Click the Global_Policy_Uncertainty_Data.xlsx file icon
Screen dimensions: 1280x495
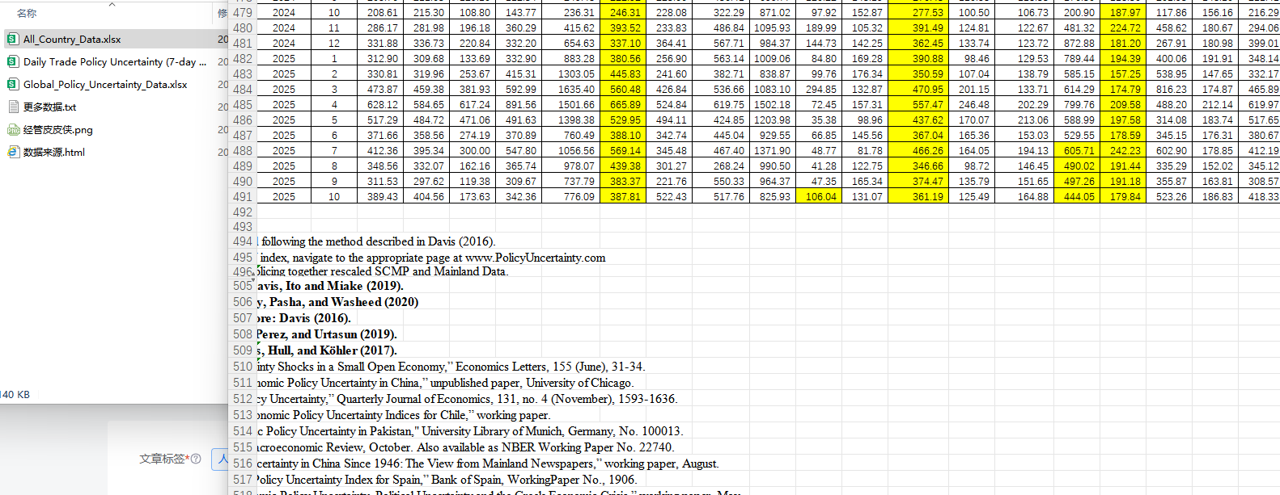click(13, 84)
